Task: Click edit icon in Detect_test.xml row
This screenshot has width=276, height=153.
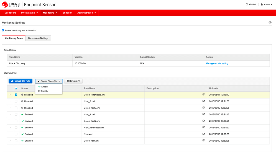Action: (204, 141)
